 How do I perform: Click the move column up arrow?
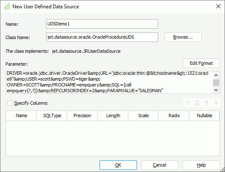pyautogui.click(x=207, y=103)
